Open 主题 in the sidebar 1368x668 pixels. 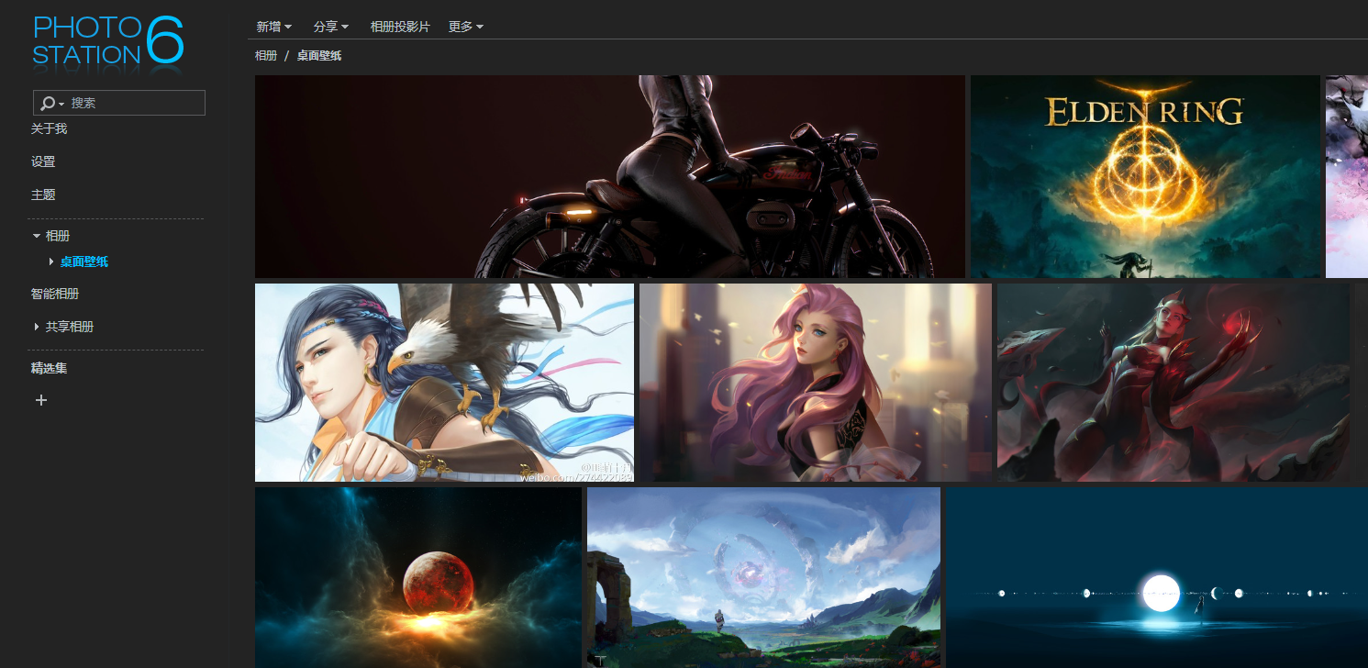(x=43, y=195)
